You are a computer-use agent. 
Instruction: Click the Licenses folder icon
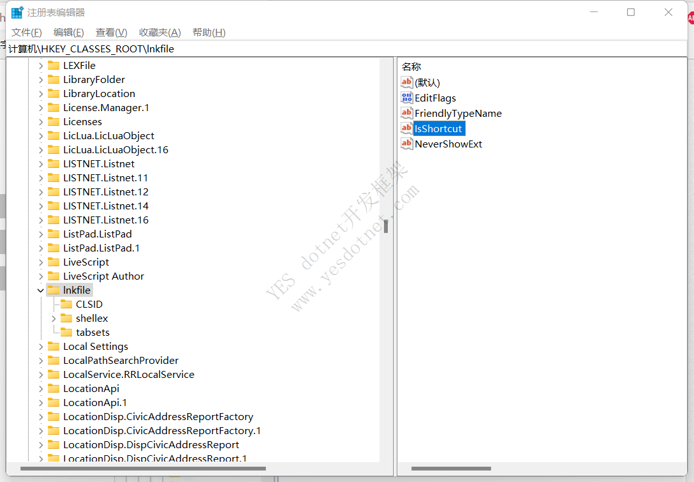pyautogui.click(x=54, y=121)
